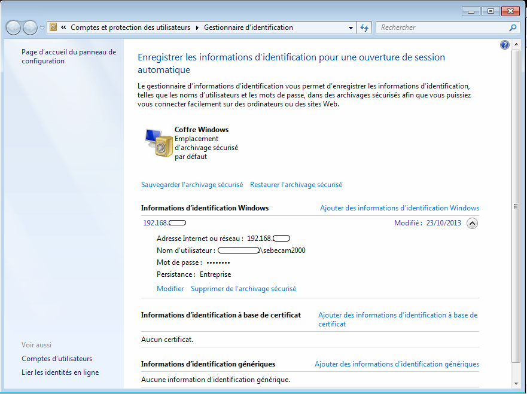Open Lier les identités en ligne
The image size is (527, 394).
click(x=60, y=372)
